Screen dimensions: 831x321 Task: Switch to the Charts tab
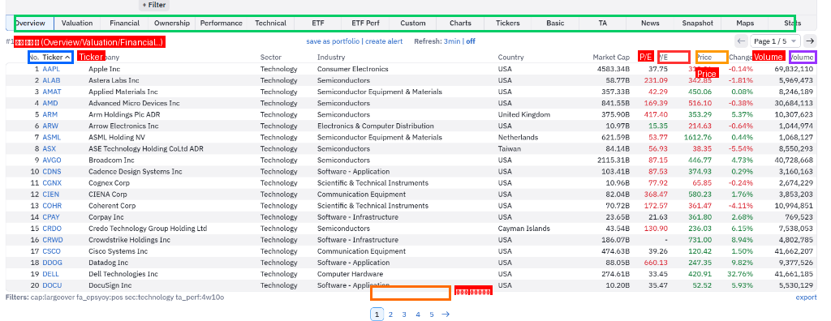pyautogui.click(x=460, y=24)
